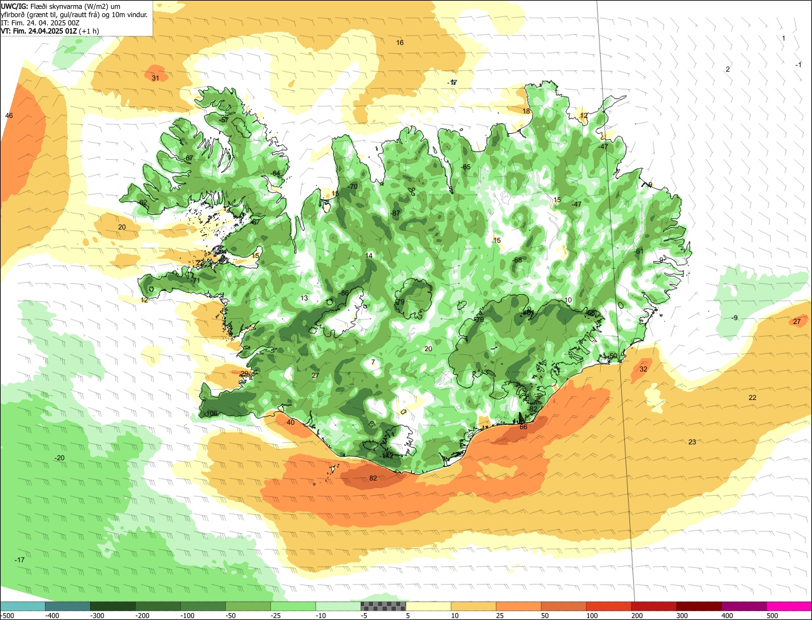Select the 'VT: Fim. 24.04.2025 01Z (+1 h)' line
This screenshot has height=620, width=812.
click(50, 31)
